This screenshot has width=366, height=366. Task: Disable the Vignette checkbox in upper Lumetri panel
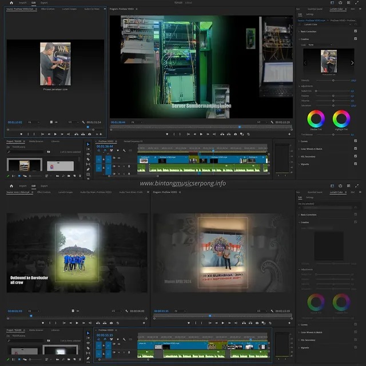[356, 164]
